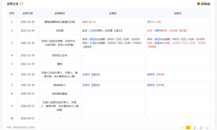Screen dimensions: 217x130
Task: Click the 序号 column header
Action: (x=12, y=14)
